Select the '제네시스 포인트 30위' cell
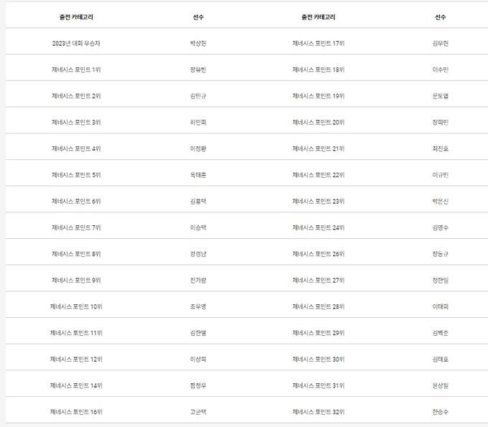The image size is (488, 427). pyautogui.click(x=319, y=360)
